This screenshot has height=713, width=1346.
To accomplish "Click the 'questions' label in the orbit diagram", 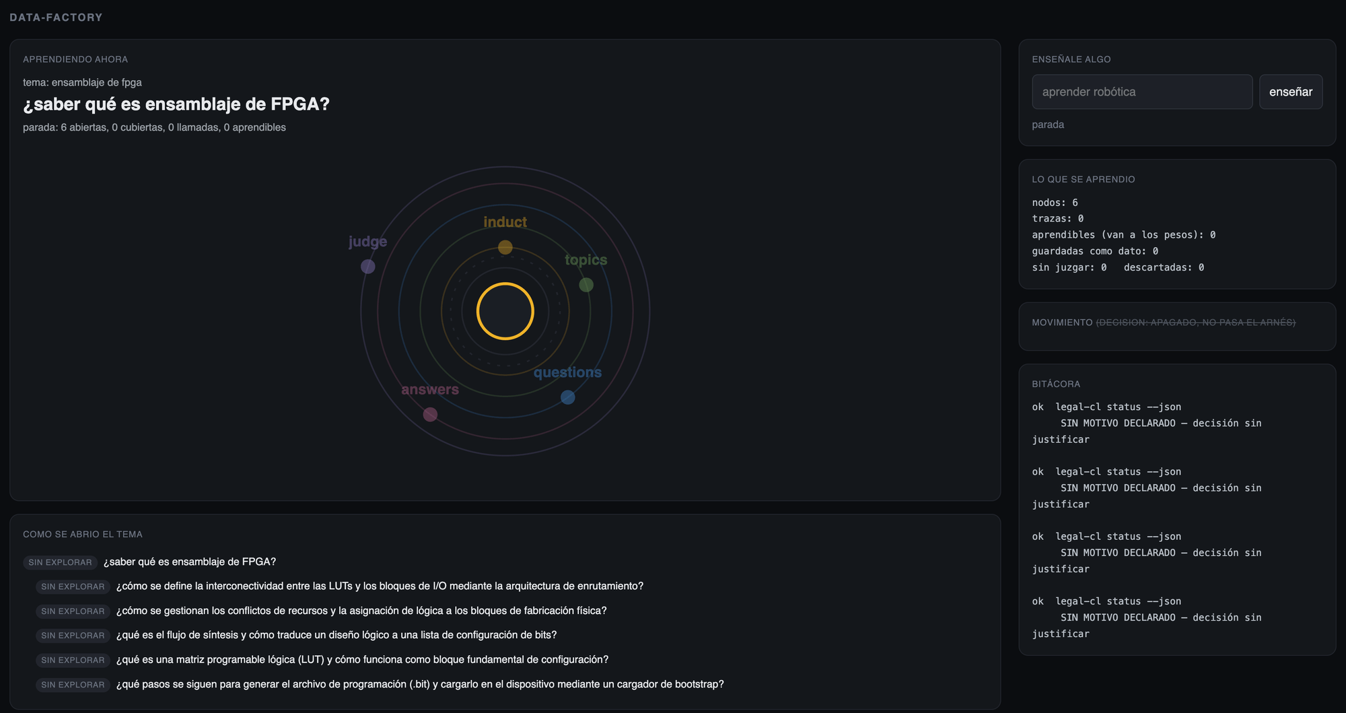I will coord(568,372).
